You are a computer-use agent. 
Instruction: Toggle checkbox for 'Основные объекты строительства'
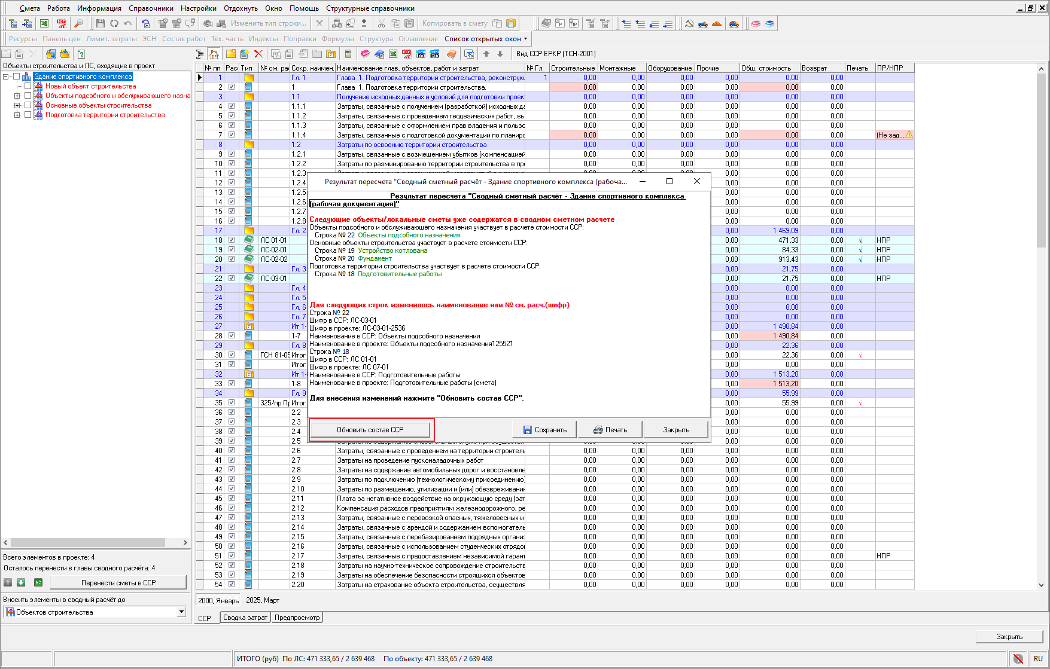[x=28, y=105]
